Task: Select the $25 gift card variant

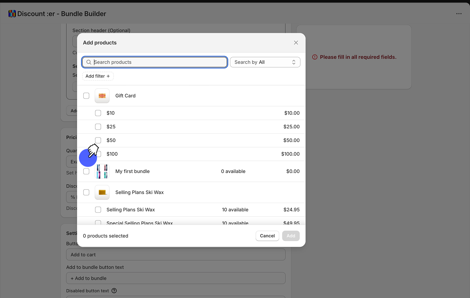Action: (x=98, y=127)
